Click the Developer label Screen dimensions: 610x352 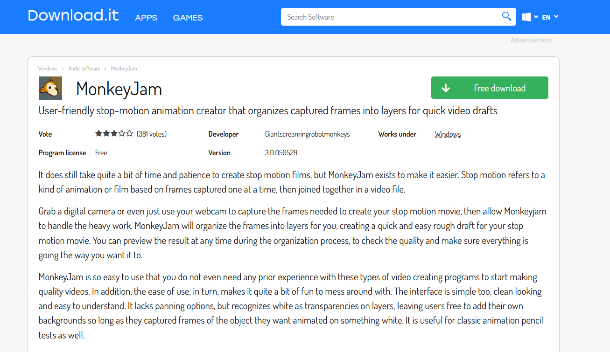[224, 134]
